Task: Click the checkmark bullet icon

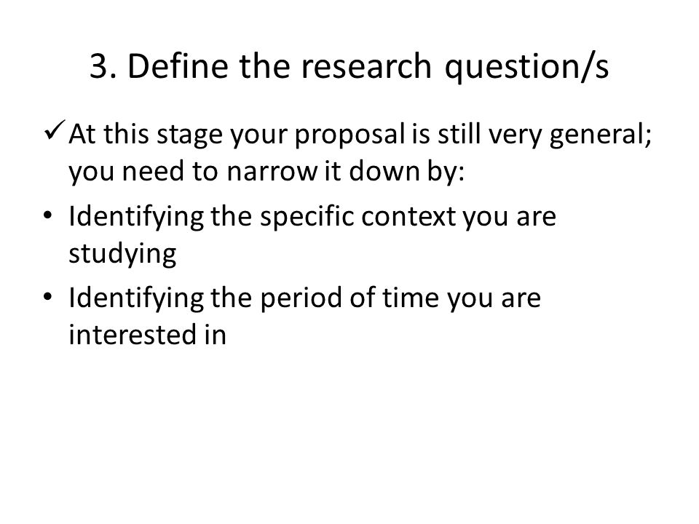Action: (55, 130)
